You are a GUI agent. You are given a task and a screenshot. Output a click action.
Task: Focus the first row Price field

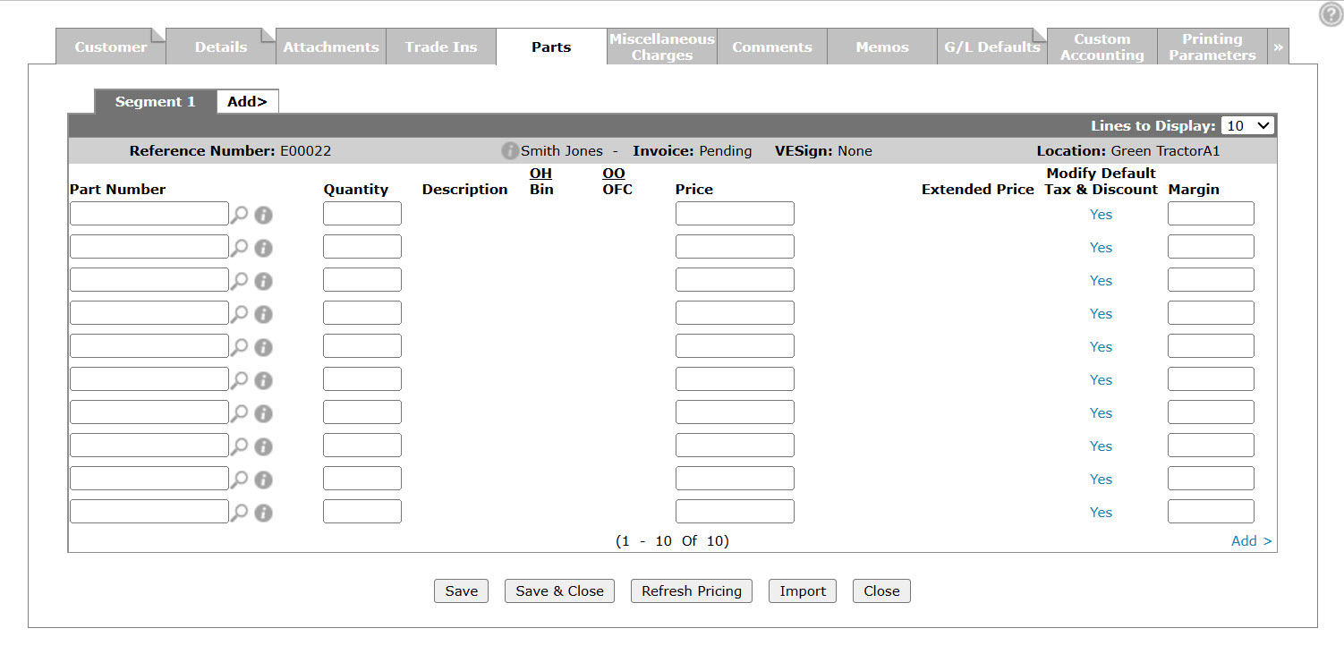(735, 213)
